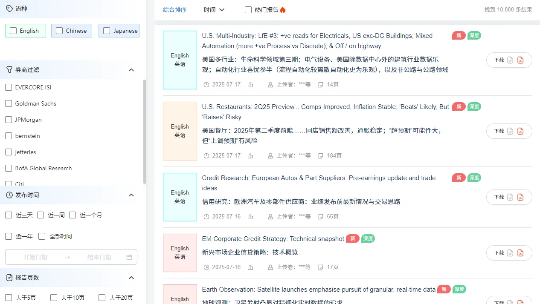
Task: Check the English language checkbox
Action: (x=13, y=31)
